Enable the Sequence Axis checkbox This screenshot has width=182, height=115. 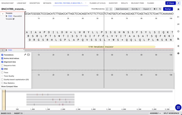2,65
